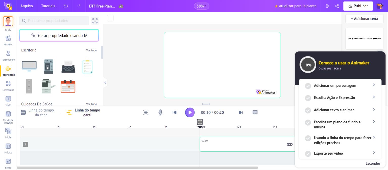Click the Animaker logo icon
Screen dimensions: 388x170
click(x=8, y=6)
